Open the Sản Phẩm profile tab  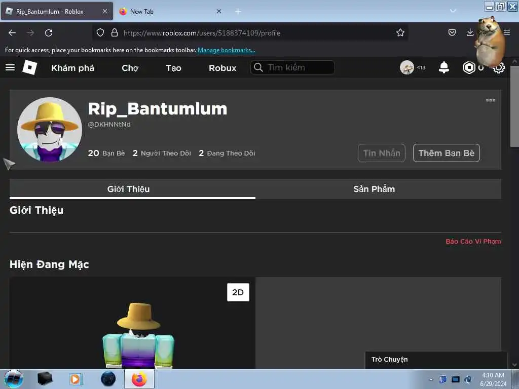[x=378, y=189]
